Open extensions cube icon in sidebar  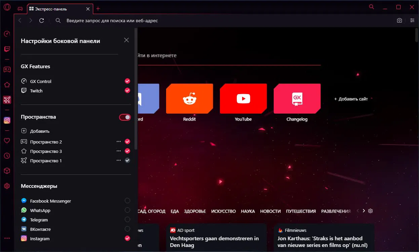coord(7,171)
